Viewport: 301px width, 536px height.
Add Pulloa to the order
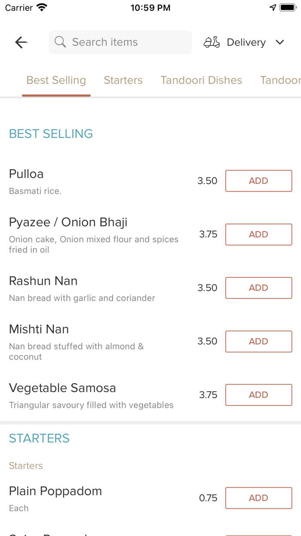pos(259,181)
